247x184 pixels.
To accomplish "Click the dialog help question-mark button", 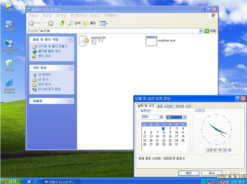I will 238,99.
